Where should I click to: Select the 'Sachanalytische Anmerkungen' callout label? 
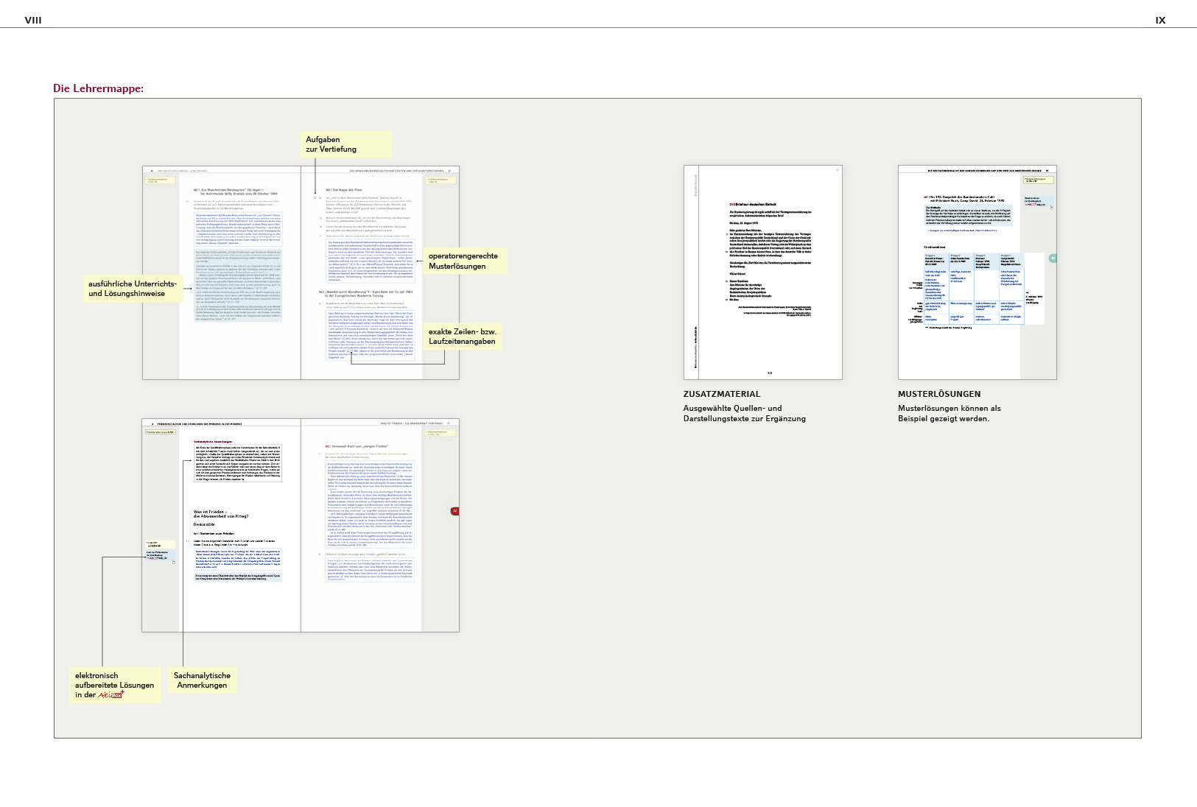point(202,680)
